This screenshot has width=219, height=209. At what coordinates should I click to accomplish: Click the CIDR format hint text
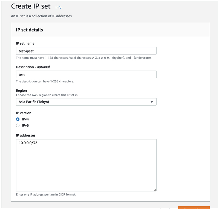coord(46,195)
